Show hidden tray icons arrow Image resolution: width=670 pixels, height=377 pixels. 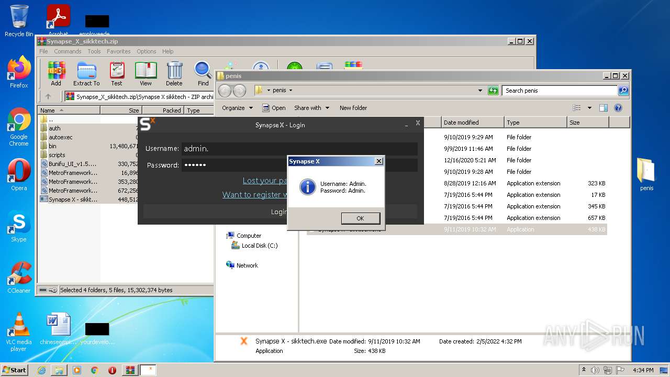click(x=584, y=370)
